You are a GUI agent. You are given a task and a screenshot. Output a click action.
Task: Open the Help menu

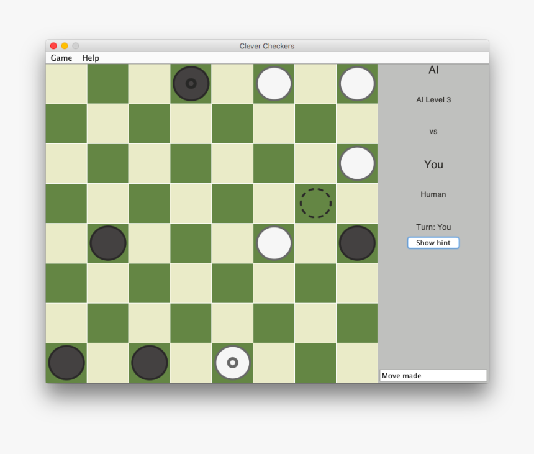[91, 58]
